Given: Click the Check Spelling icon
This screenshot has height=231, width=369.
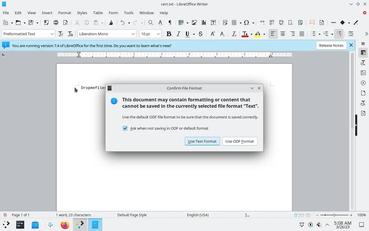Looking at the screenshot, I should (160, 23).
